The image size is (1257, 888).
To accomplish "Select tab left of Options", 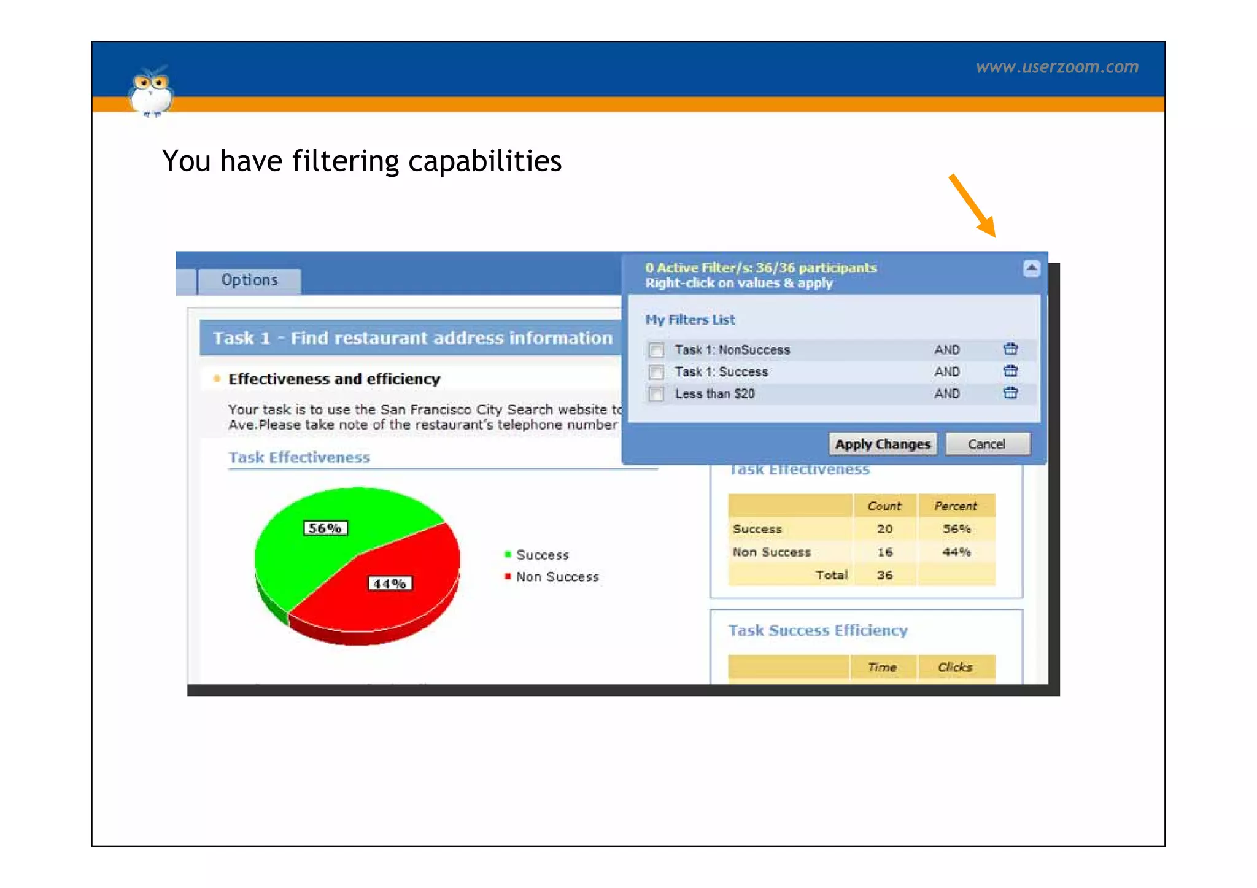I will (x=185, y=282).
